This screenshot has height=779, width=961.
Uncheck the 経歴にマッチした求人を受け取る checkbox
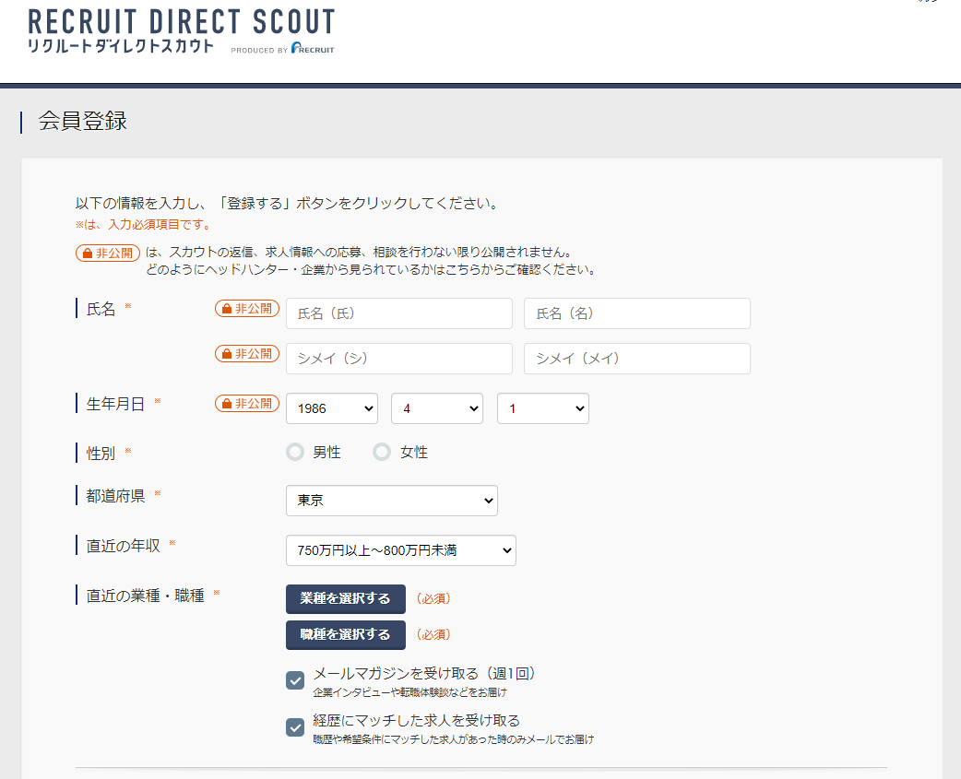[295, 727]
